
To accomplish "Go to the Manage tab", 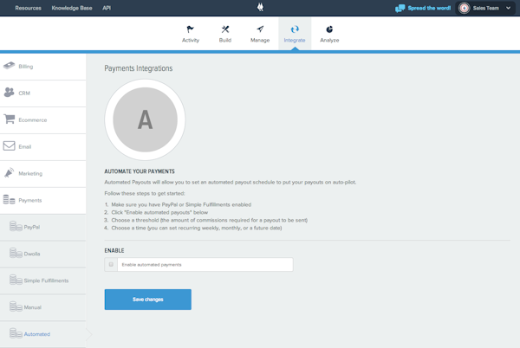I will 260,34.
